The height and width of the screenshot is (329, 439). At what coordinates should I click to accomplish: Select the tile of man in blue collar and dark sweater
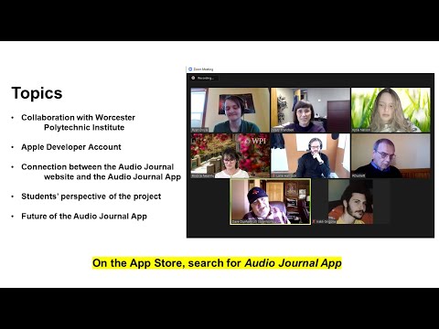(x=391, y=155)
